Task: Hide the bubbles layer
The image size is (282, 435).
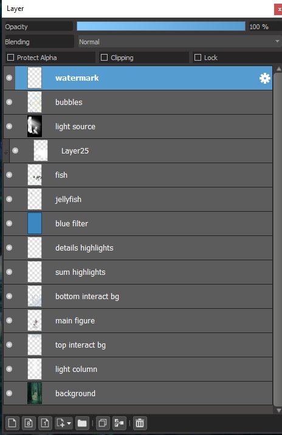Action: (9, 102)
